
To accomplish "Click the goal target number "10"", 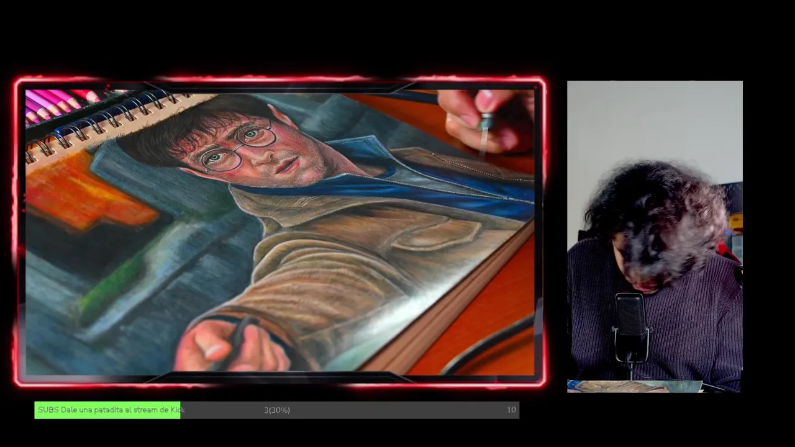I will click(511, 410).
